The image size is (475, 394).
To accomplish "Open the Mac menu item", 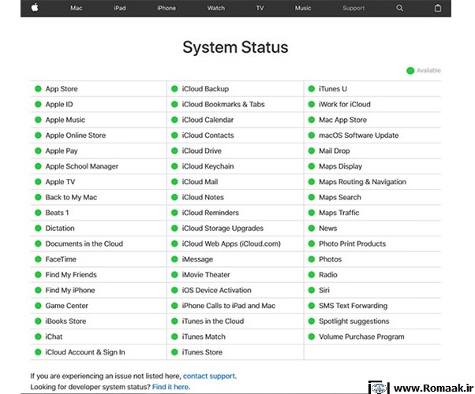I will pyautogui.click(x=77, y=8).
